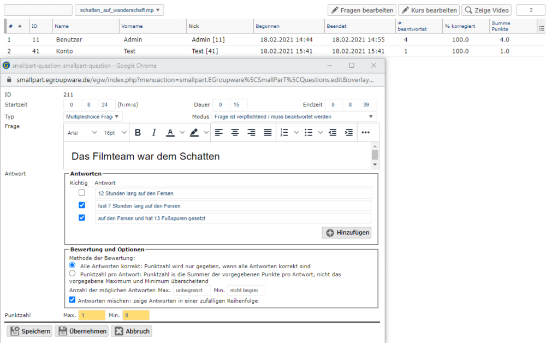Sort the table by the Begonnen column
This screenshot has width=546, height=343.
coord(267,26)
